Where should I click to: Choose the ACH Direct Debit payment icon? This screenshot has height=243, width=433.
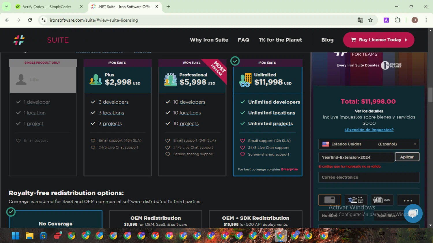(x=356, y=200)
